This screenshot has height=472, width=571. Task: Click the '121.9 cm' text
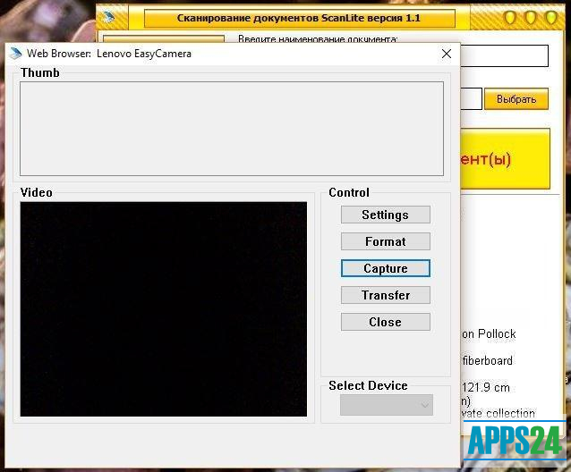point(486,387)
